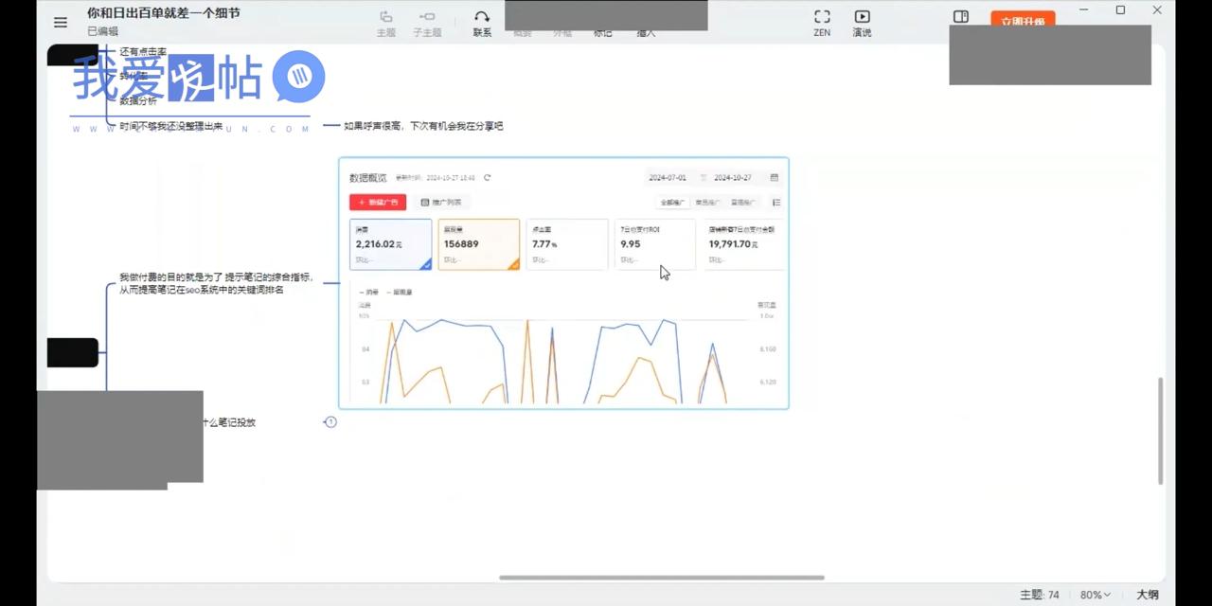
Task: Click the 2,216.02元 consumption metric card
Action: point(390,244)
